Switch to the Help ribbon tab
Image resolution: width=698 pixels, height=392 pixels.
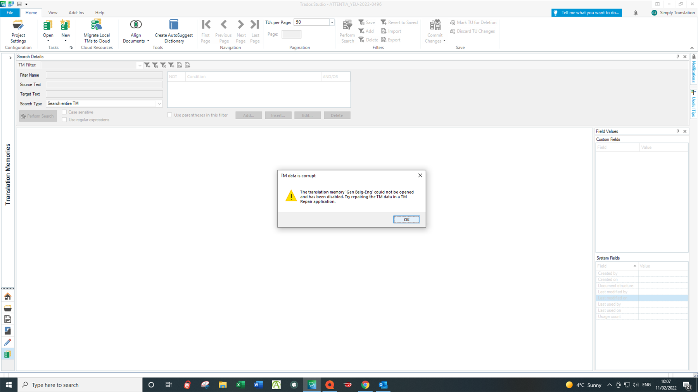(100, 13)
